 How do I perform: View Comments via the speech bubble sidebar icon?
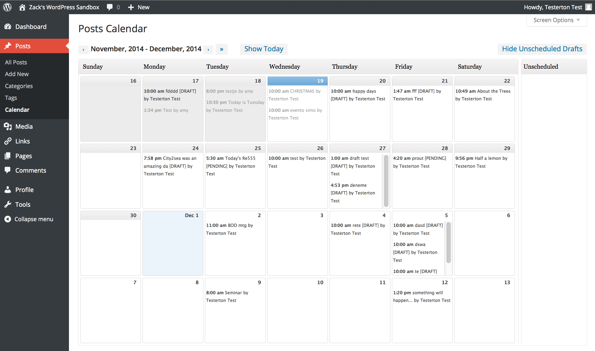8,170
